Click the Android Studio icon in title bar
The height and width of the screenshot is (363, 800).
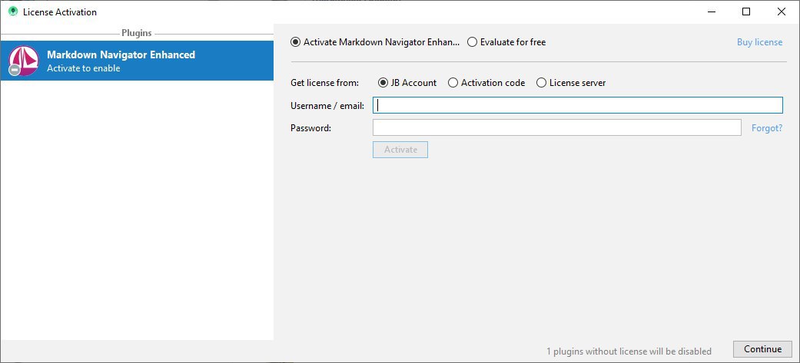click(x=13, y=12)
